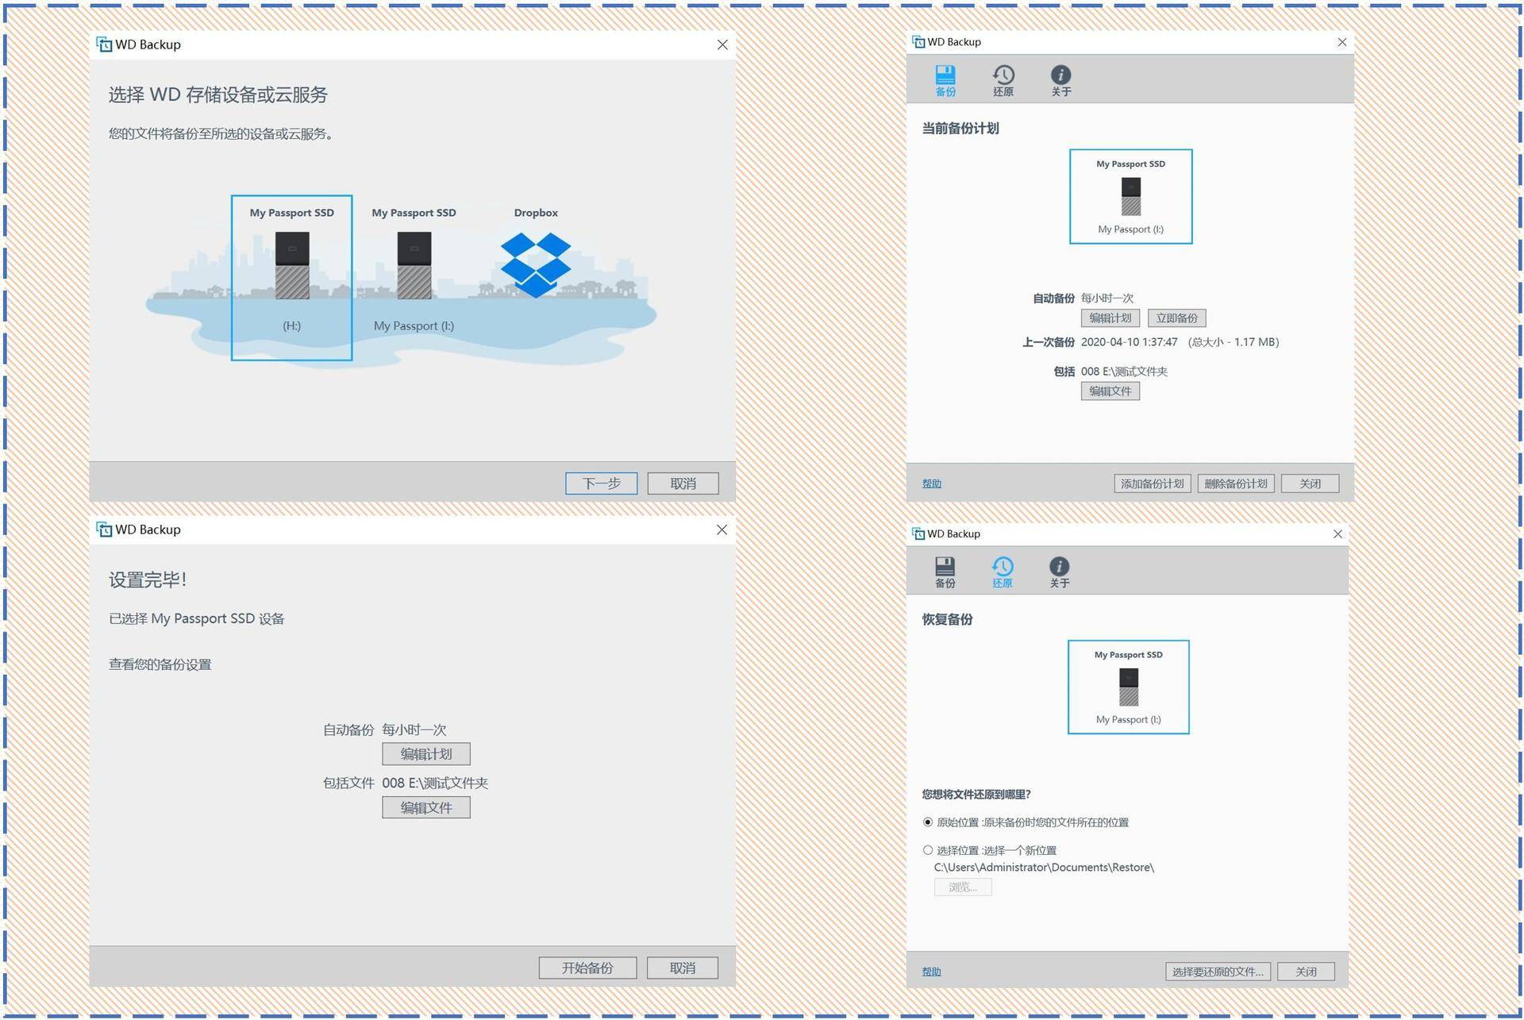Click 删除备份计划 to remove the plan
The height and width of the screenshot is (1020, 1524).
[1235, 483]
